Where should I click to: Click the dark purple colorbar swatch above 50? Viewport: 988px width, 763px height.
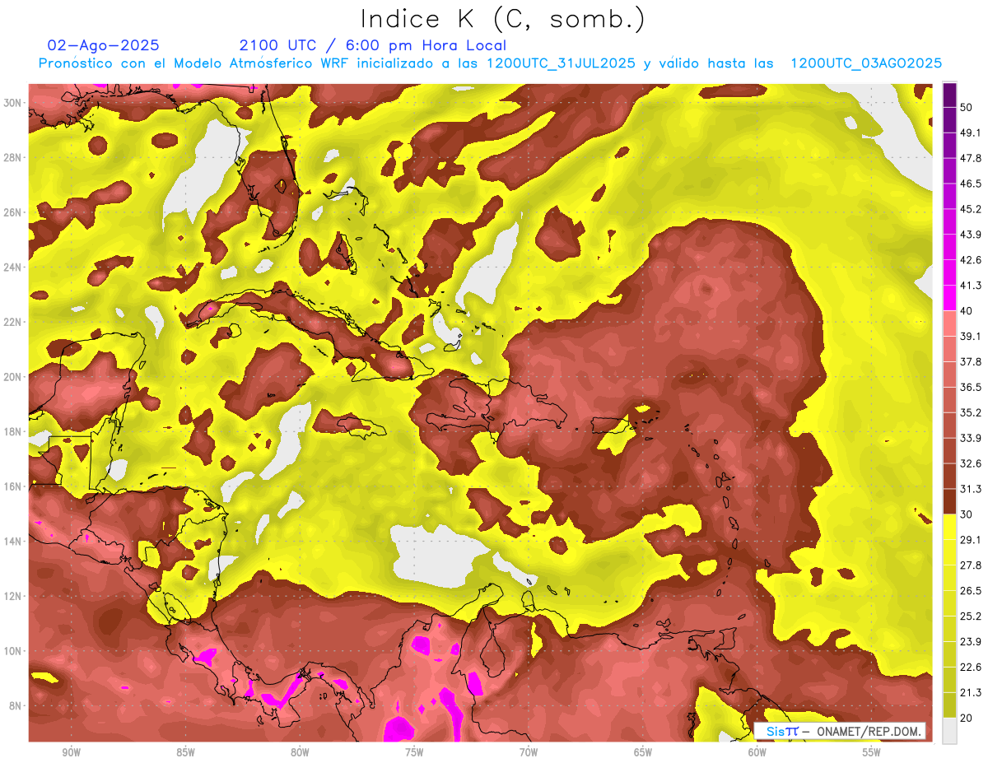click(949, 95)
